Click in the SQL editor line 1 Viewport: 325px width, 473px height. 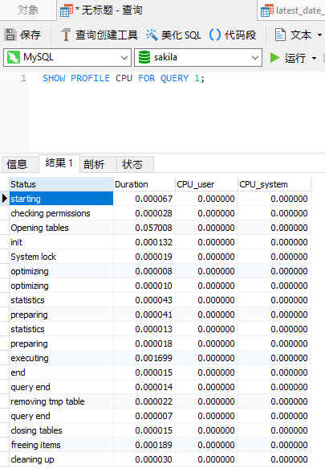(177, 79)
